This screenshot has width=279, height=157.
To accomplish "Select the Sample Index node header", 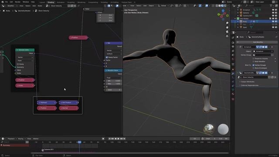I will (25, 50).
